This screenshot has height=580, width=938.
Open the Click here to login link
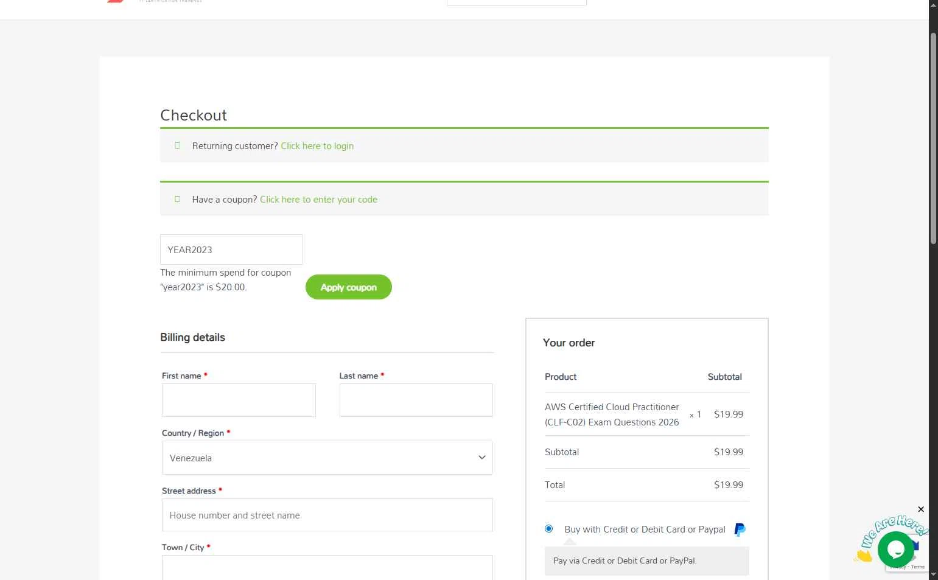tap(317, 146)
